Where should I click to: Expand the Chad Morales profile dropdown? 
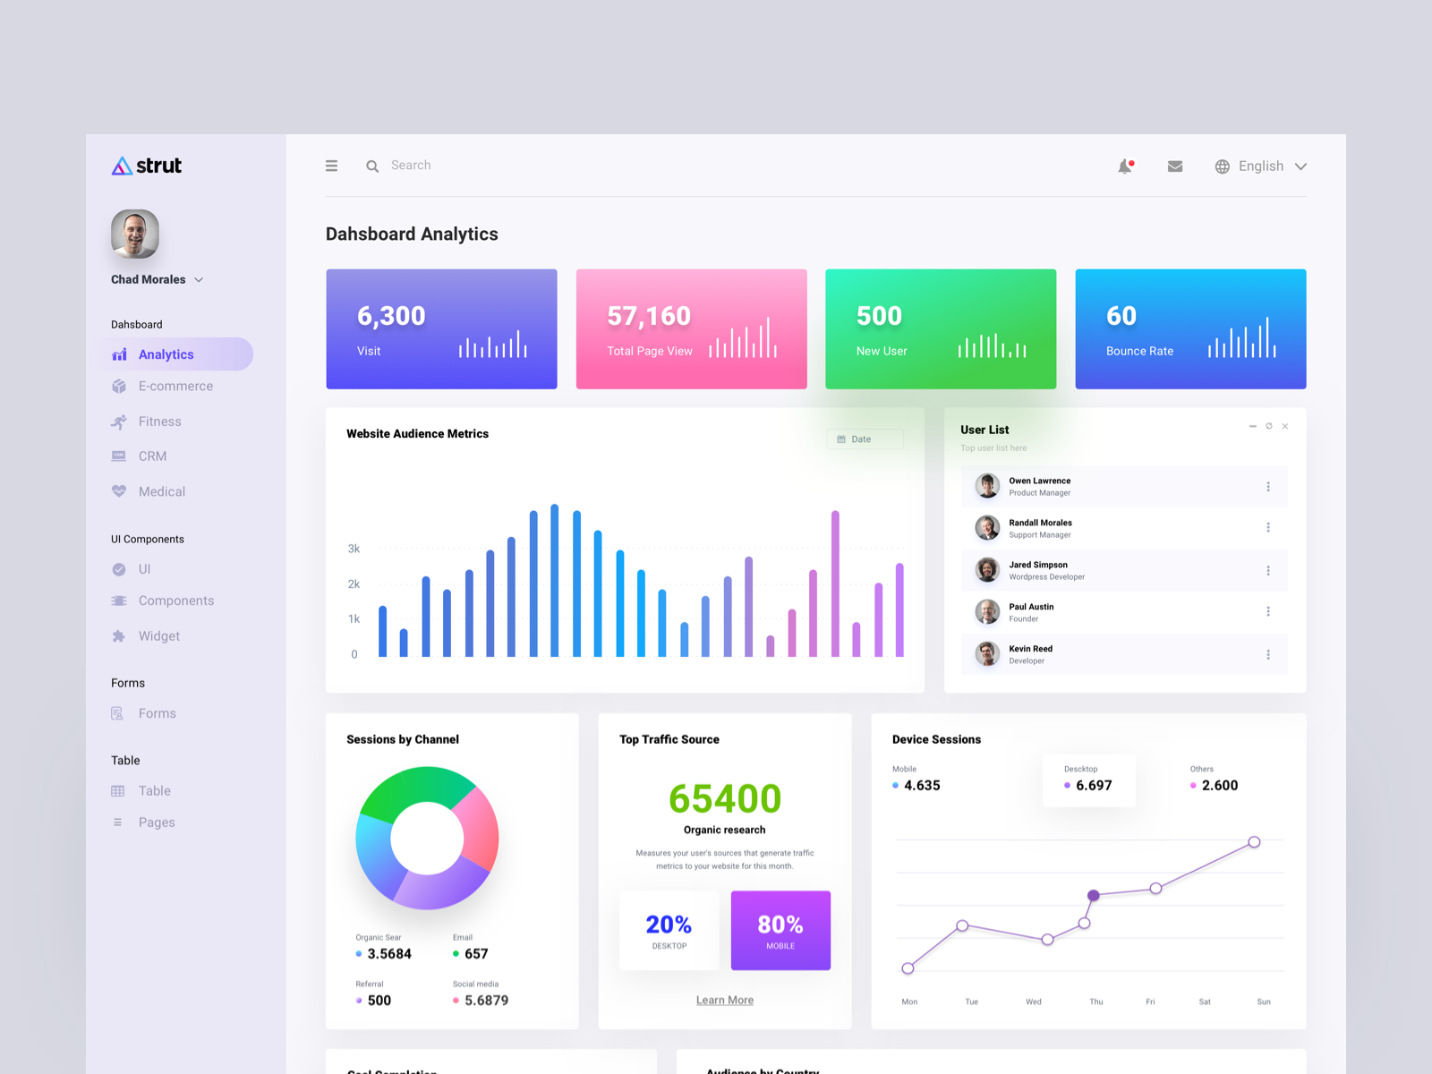click(199, 280)
